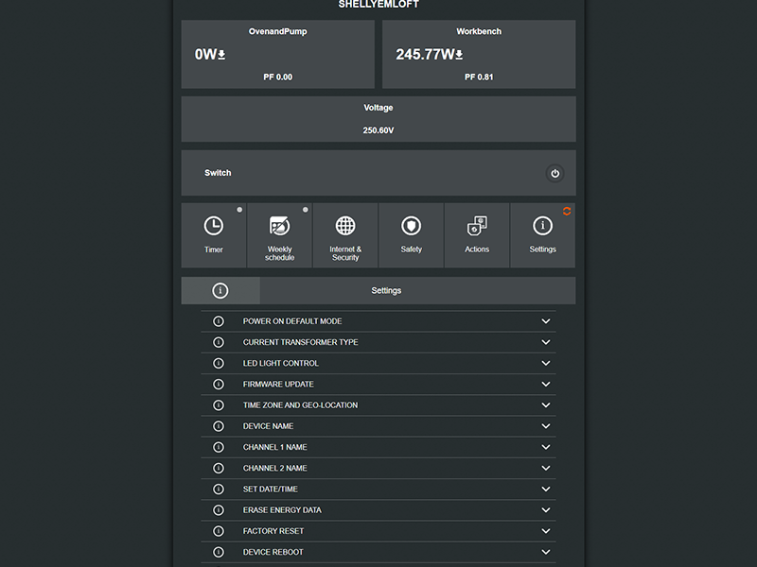Click the PF 0.81 value
Image resolution: width=757 pixels, height=567 pixels.
[x=479, y=77]
